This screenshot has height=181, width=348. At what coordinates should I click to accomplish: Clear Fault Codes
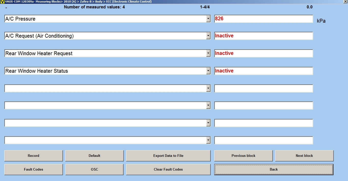(x=168, y=169)
